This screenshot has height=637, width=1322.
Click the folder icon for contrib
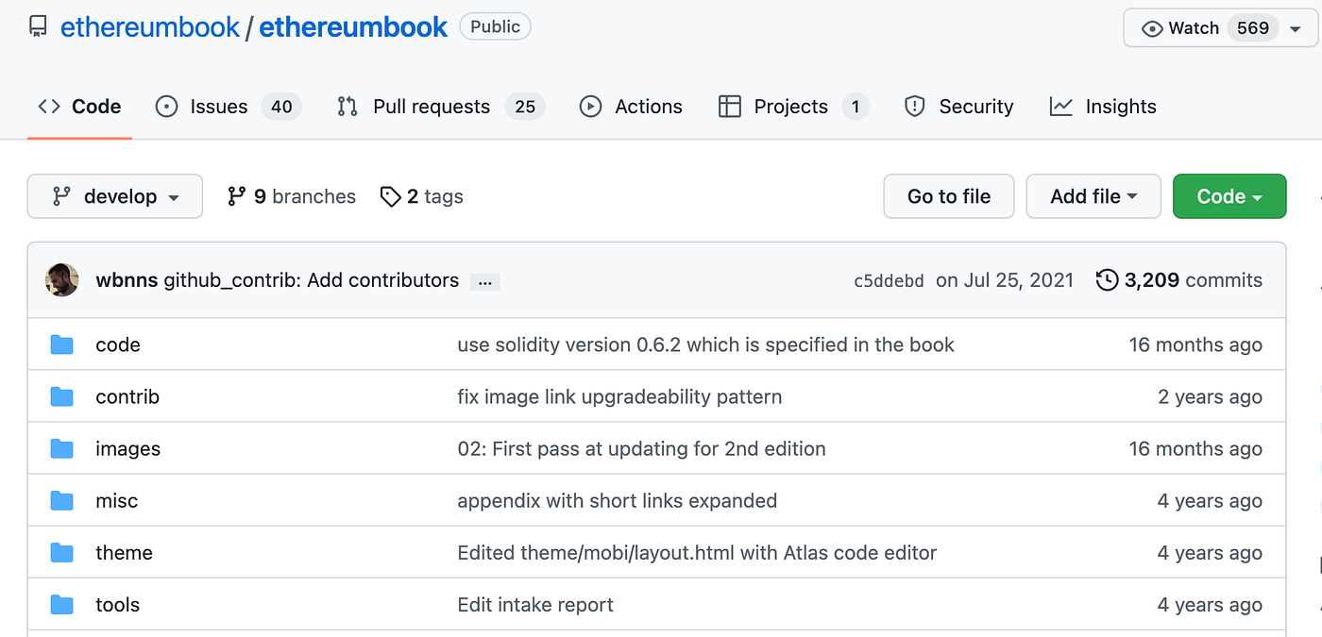pos(62,396)
